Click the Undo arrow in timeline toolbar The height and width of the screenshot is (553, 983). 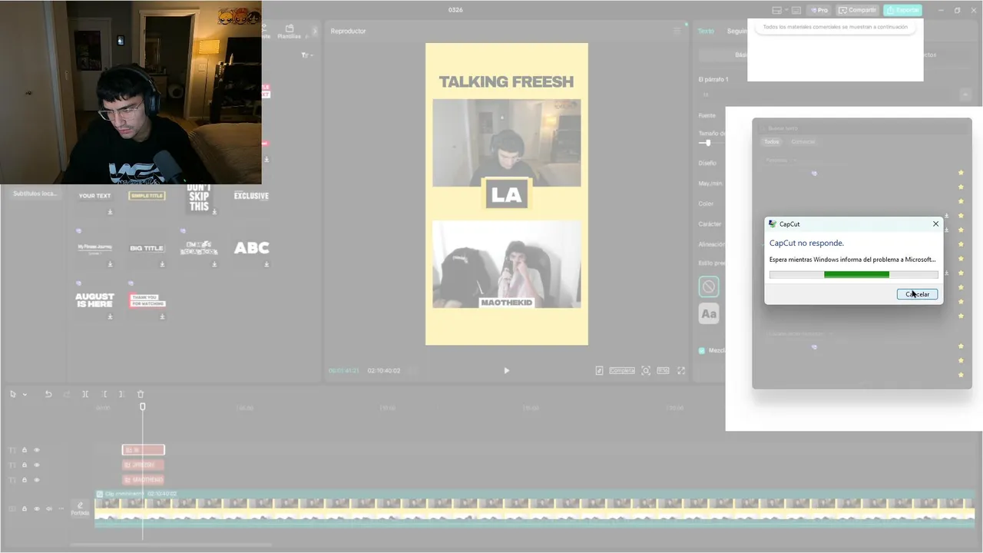(48, 394)
